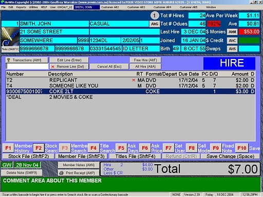Click the Info (ShftF11) button under photo
Viewport: 263px width, 197px height.
10,49
